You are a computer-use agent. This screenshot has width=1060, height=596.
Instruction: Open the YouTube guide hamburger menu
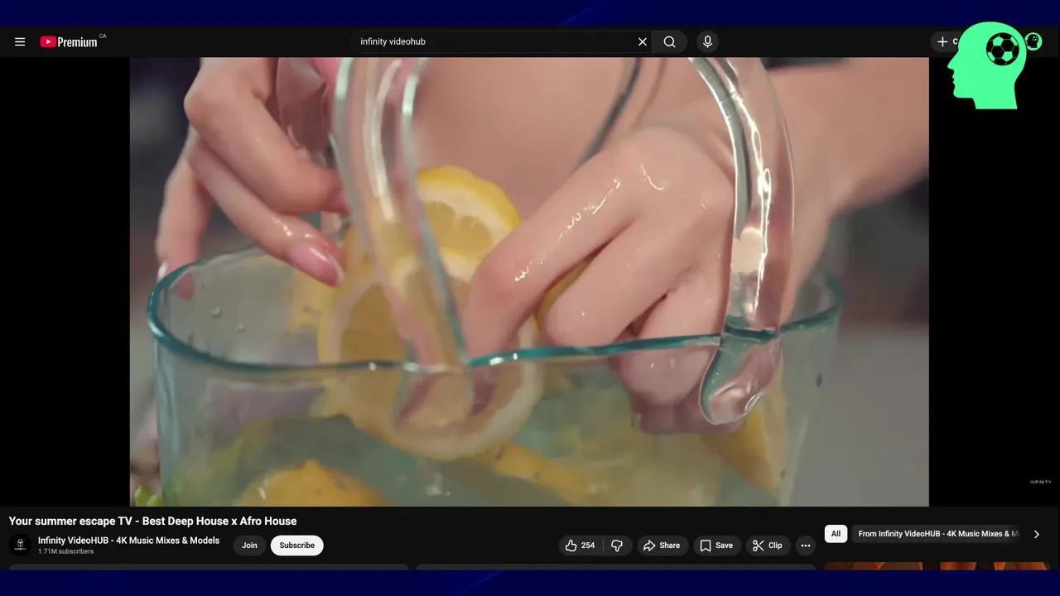20,41
